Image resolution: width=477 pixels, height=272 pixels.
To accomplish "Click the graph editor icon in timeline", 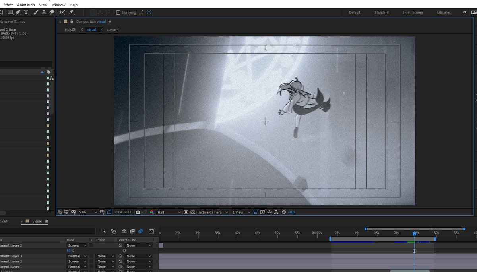I will point(151,231).
